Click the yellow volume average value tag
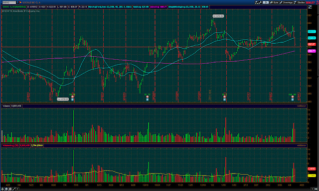Screen dimensions: 319x191 (x=312, y=176)
